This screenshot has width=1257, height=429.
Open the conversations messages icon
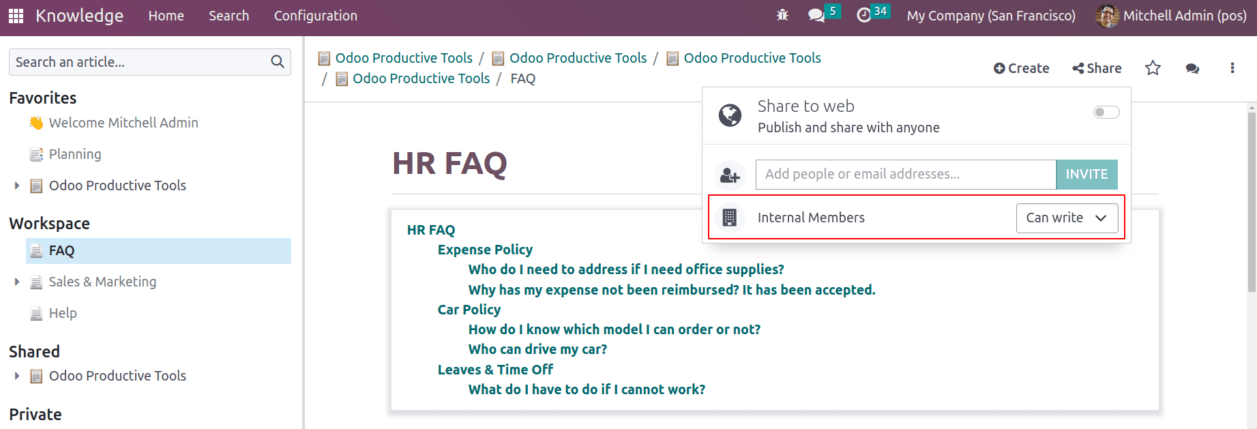(816, 15)
